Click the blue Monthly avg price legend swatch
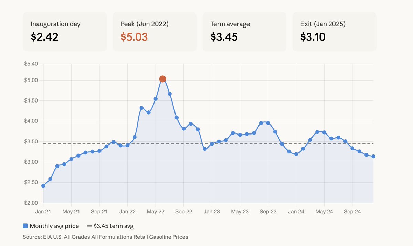Image resolution: width=413 pixels, height=246 pixels. [x=25, y=226]
